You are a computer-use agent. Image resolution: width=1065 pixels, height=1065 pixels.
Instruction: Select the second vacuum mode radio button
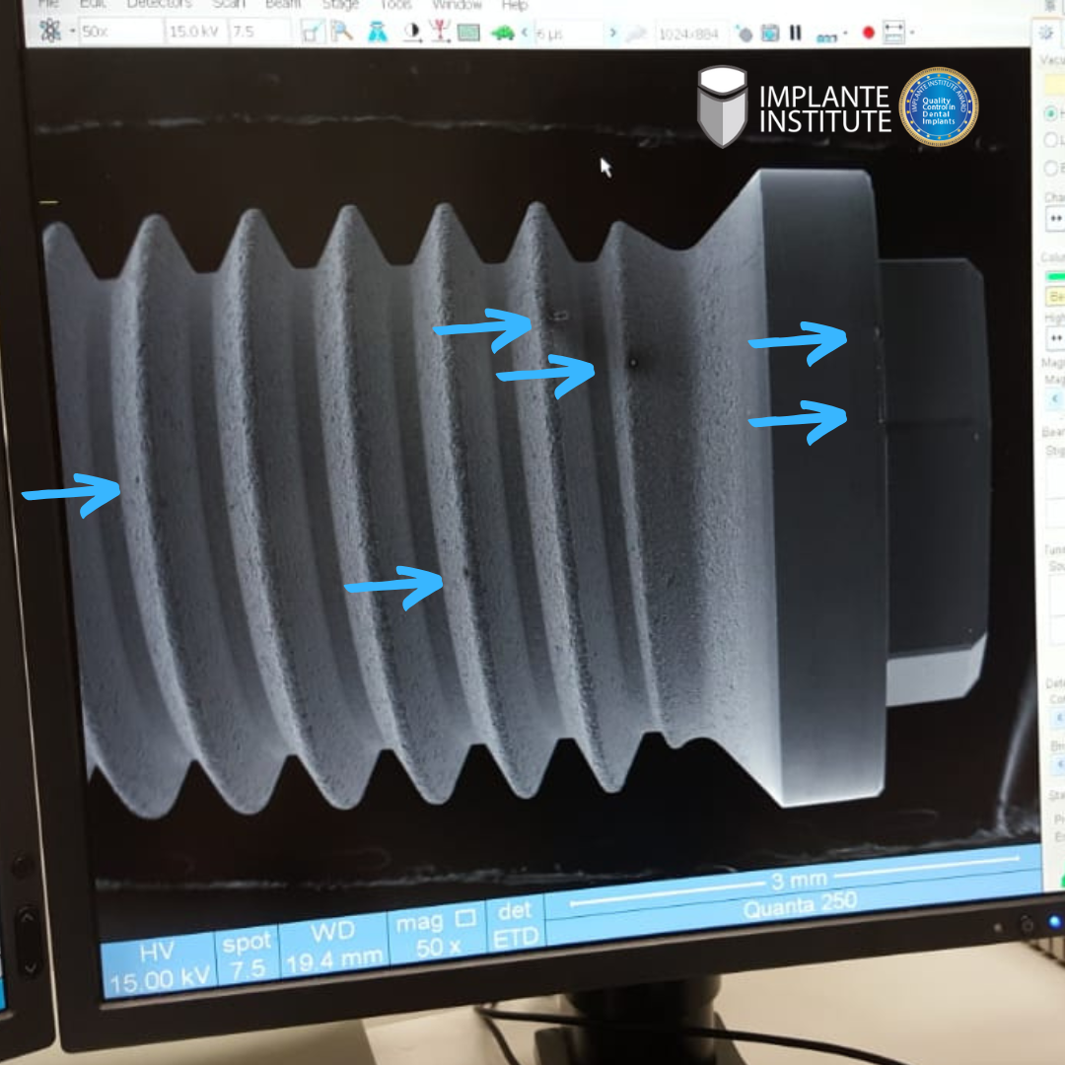(x=1049, y=140)
